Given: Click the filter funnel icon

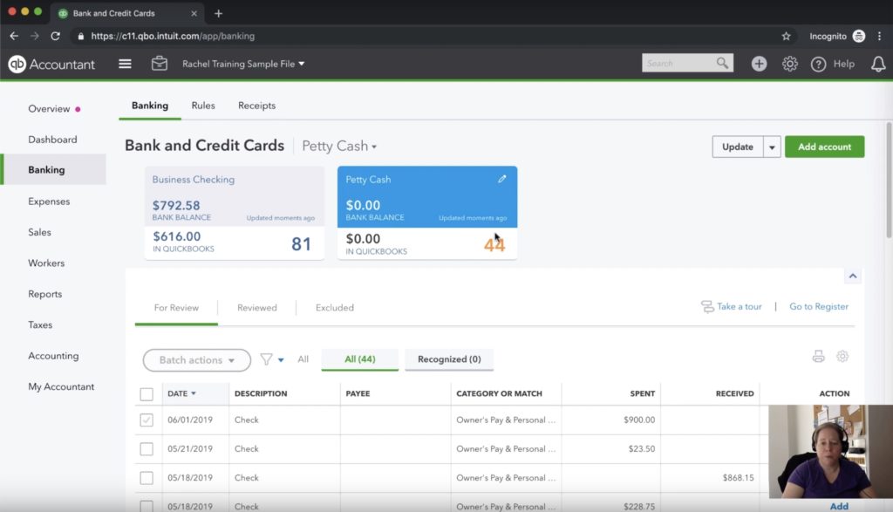Looking at the screenshot, I should 266,359.
